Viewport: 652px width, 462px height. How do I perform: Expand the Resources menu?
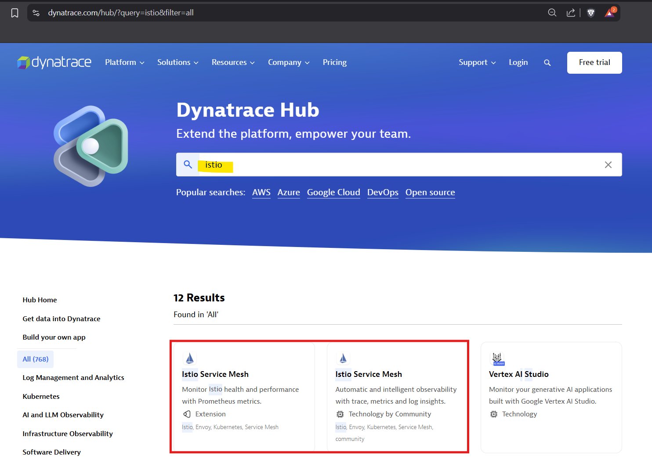[x=233, y=62]
